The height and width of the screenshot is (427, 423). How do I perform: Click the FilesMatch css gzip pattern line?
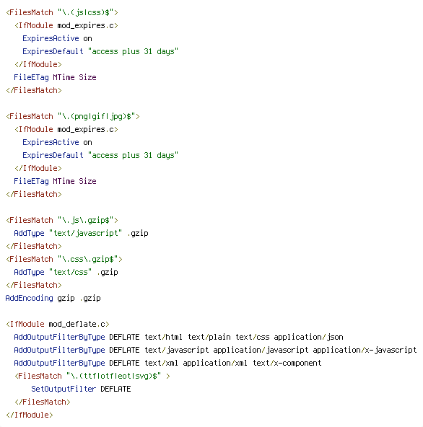coord(64,259)
